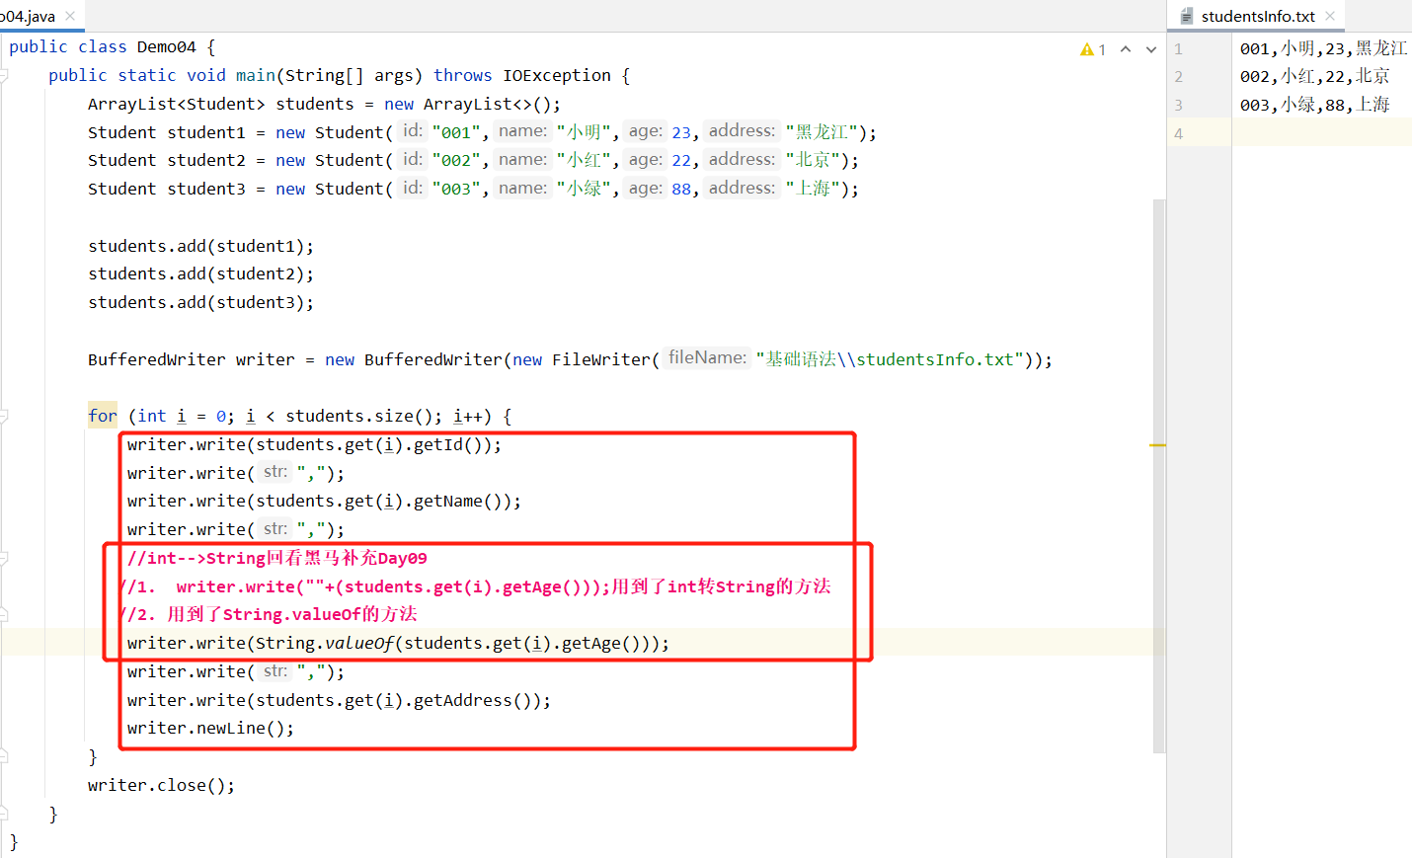This screenshot has height=858, width=1412.
Task: Click "ArrayList<Student>" type declaration
Action: coord(176,104)
